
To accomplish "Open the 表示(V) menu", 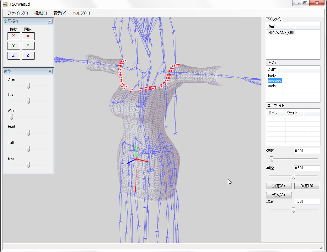I will click(x=60, y=13).
